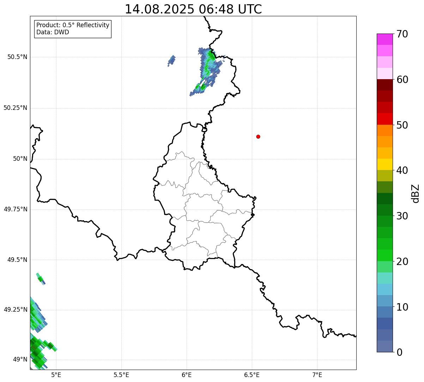Click the 7°E longitude label

click(317, 375)
